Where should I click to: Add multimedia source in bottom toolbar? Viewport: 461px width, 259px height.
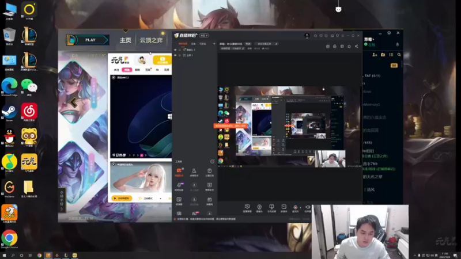coord(284,208)
